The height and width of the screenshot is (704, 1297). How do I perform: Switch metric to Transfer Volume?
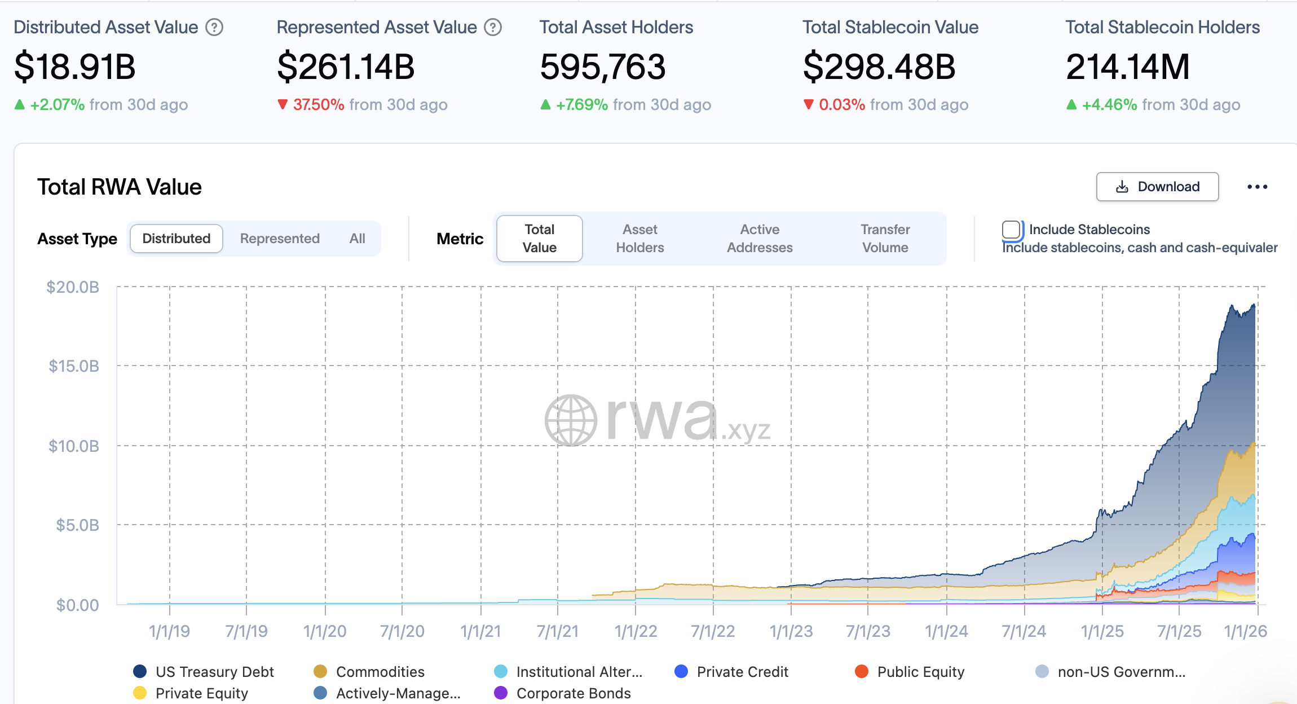pos(885,239)
